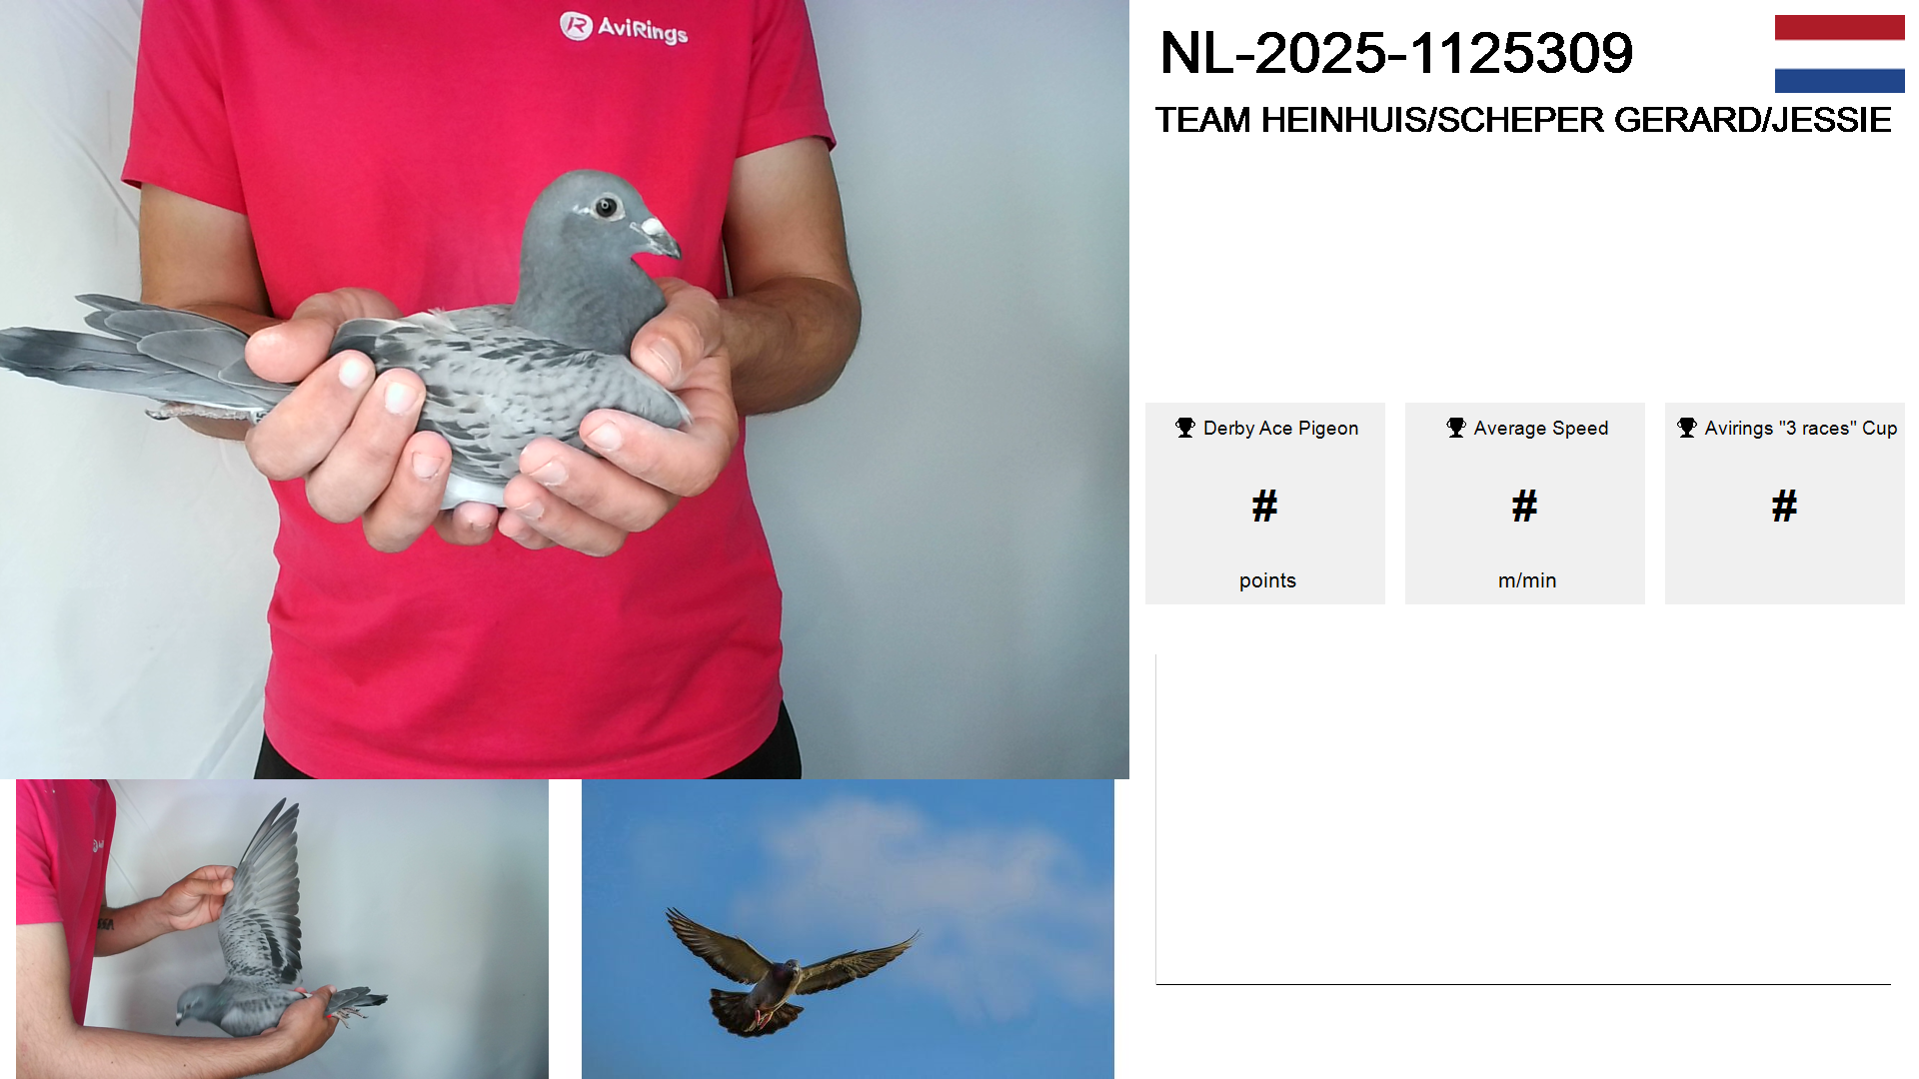Click the m/min unit text
The width and height of the screenshot is (1919, 1079).
(x=1527, y=580)
